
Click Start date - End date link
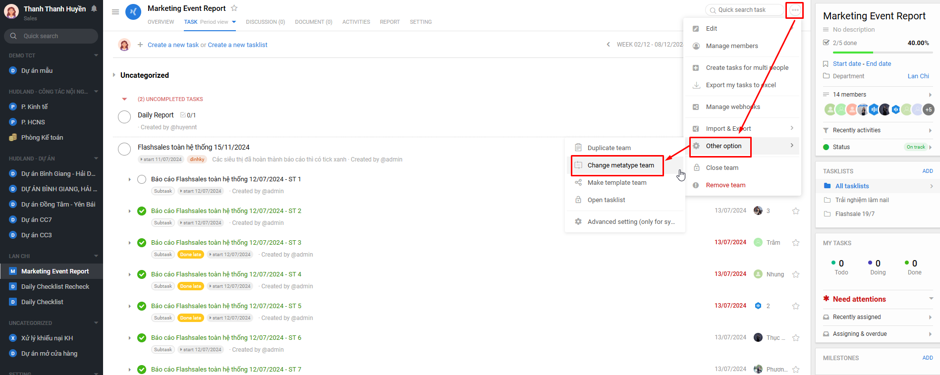[x=862, y=64]
